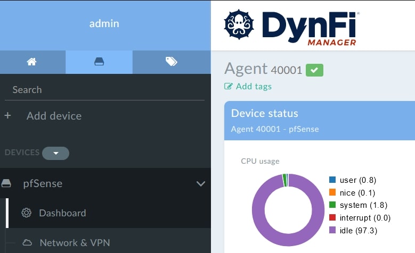The height and width of the screenshot is (253, 415).
Task: Click the 'Device status' panel title
Action: (x=265, y=113)
